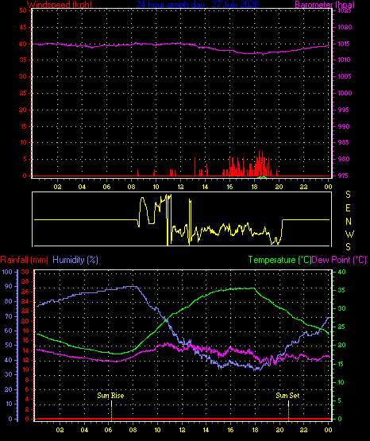Click barometer axis value "1005"
370x441 pixels.
click(x=345, y=76)
